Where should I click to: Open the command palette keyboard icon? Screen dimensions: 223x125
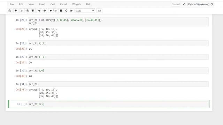pos(99,11)
